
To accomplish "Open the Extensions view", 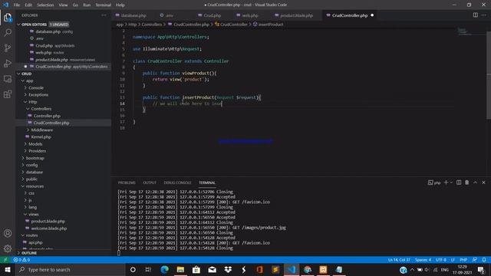I will [x=8, y=94].
